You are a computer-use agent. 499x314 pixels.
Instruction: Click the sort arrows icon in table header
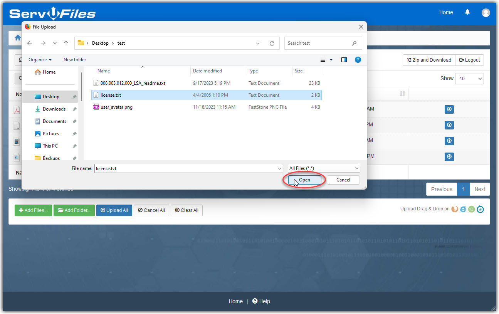pos(402,94)
